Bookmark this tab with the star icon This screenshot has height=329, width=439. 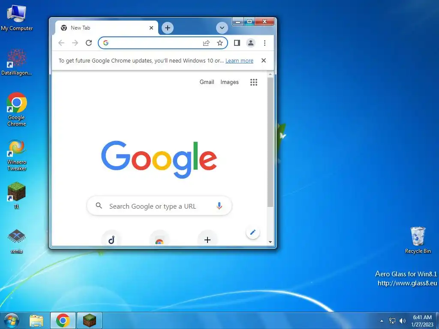pyautogui.click(x=220, y=43)
